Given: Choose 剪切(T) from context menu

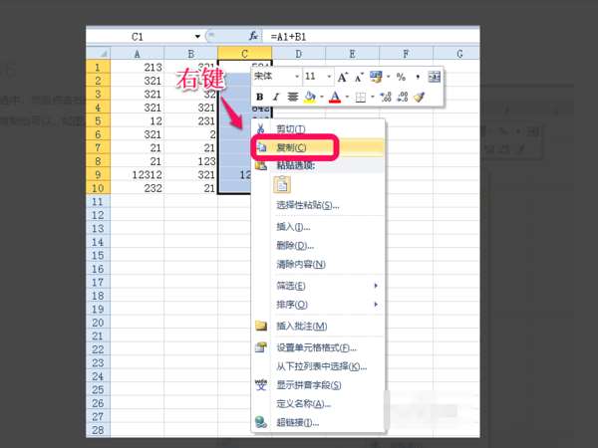Looking at the screenshot, I should (318, 128).
